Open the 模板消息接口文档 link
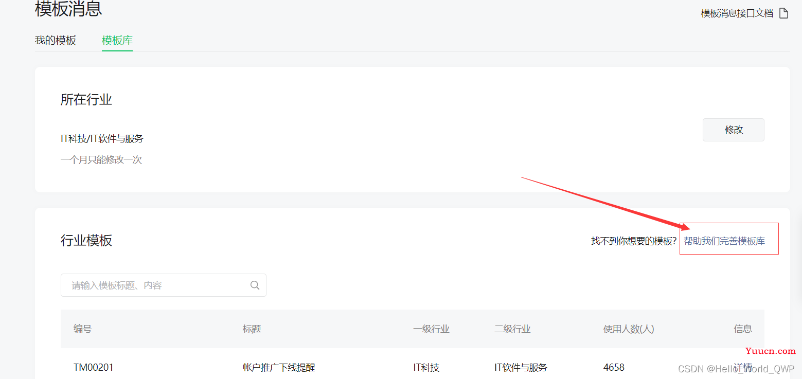 (x=737, y=13)
